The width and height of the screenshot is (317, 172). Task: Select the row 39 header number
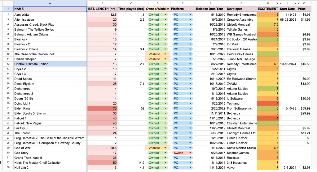pyautogui.click(x=8, y=168)
